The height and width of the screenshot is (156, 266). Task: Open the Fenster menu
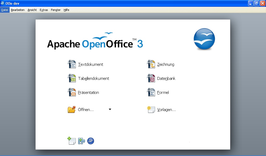tap(56, 10)
